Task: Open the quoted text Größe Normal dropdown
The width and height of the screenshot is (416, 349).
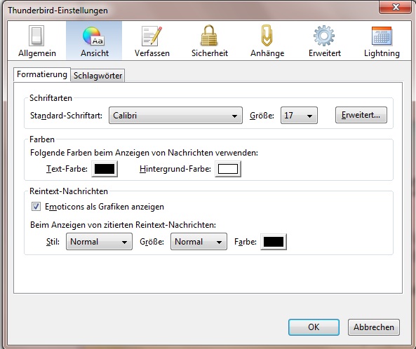Action: click(199, 242)
